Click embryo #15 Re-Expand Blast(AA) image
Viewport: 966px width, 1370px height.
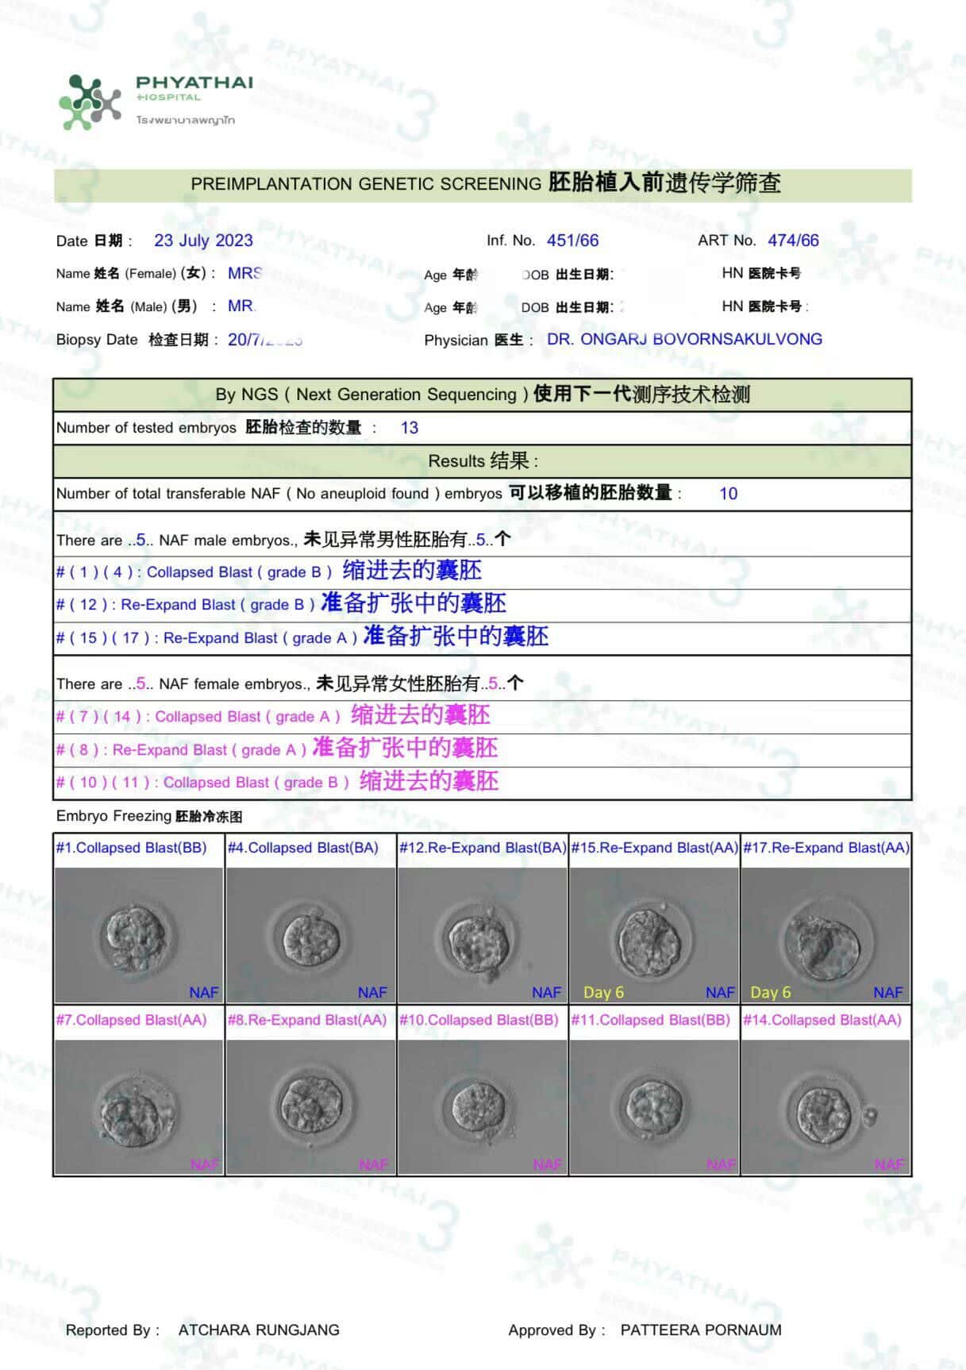tap(654, 935)
